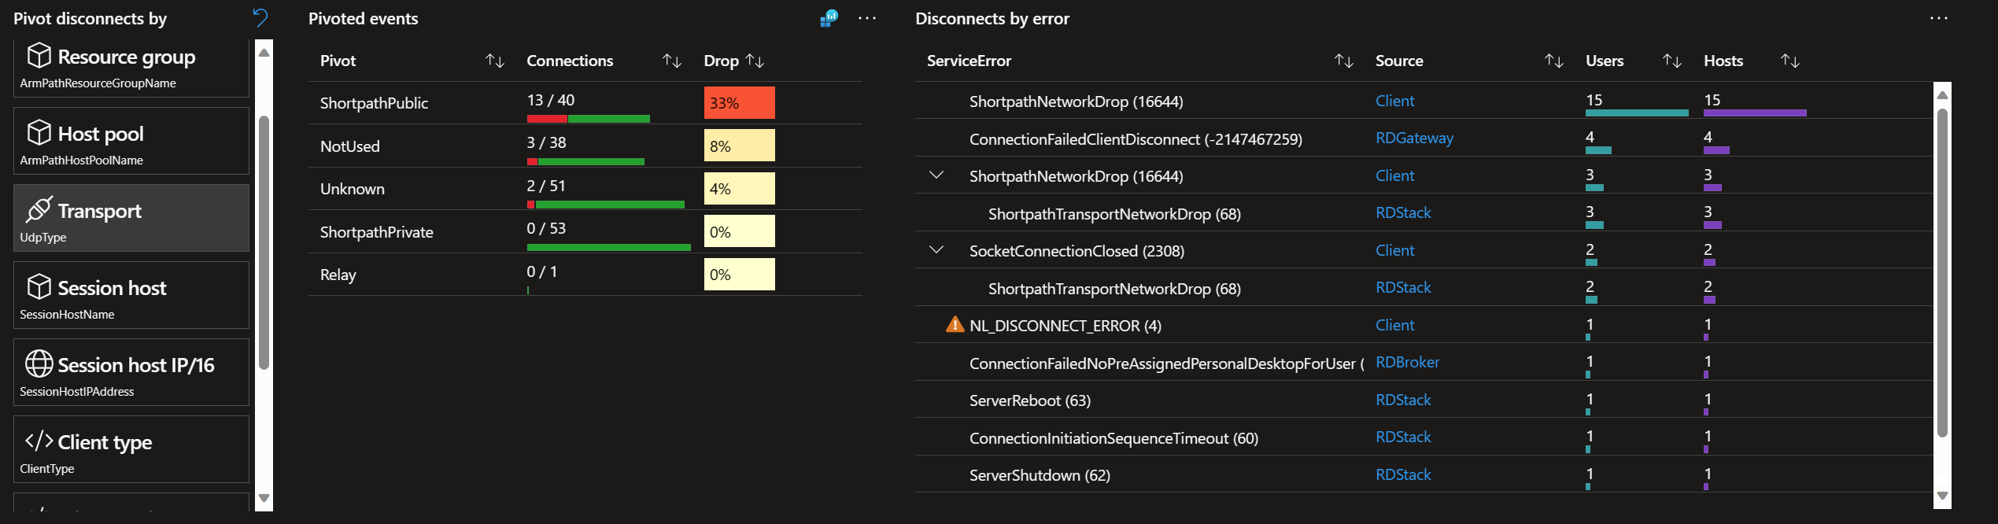
Task: Open the Disconnects by error ellipsis menu
Action: pyautogui.click(x=1938, y=18)
